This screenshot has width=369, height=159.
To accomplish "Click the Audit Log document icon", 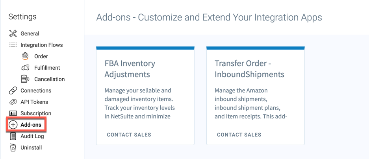I will [13, 136].
